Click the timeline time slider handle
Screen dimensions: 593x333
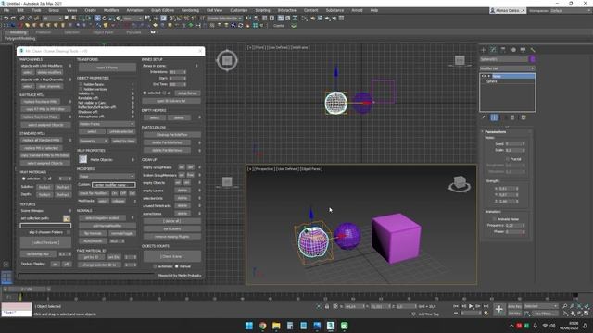click(27, 290)
